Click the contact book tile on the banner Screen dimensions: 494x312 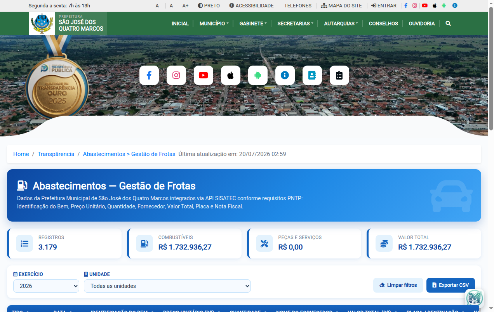click(x=312, y=75)
